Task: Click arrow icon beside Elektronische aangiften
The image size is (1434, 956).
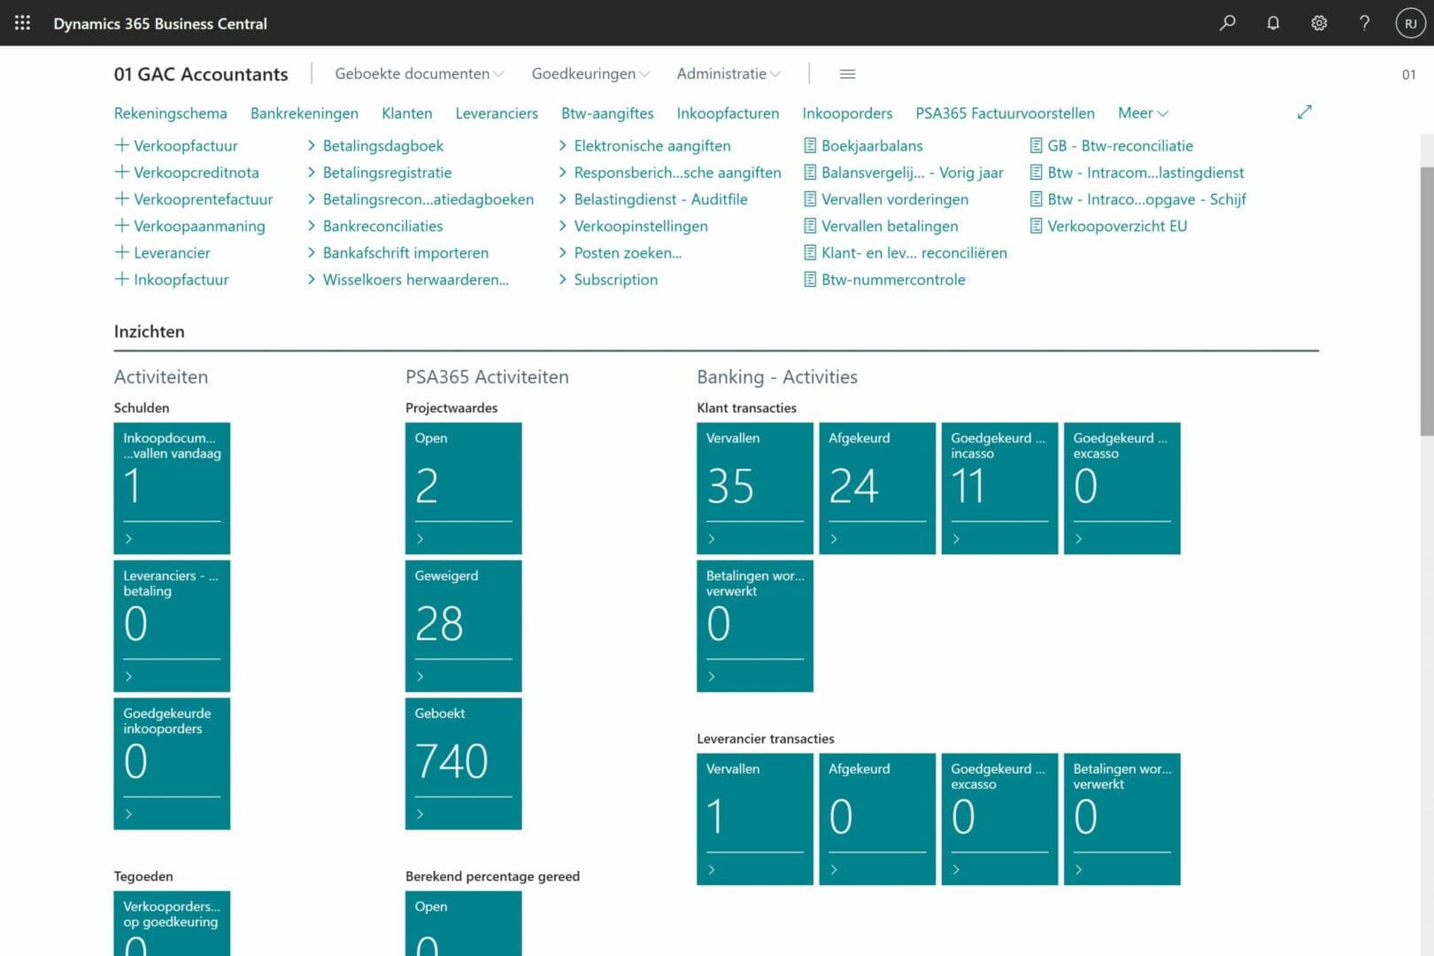Action: 562,145
